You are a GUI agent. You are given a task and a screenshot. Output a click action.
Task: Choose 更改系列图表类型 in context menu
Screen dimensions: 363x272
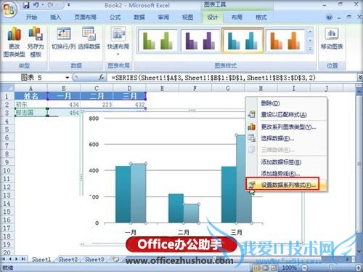tap(287, 127)
